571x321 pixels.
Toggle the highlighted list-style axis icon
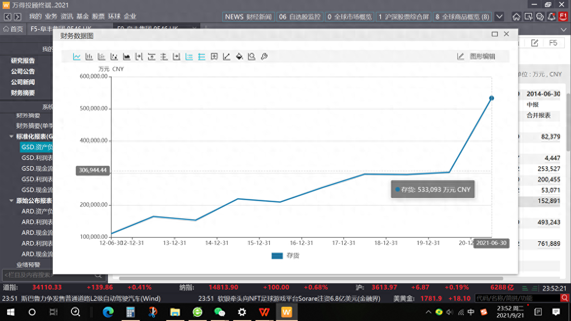pyautogui.click(x=189, y=57)
